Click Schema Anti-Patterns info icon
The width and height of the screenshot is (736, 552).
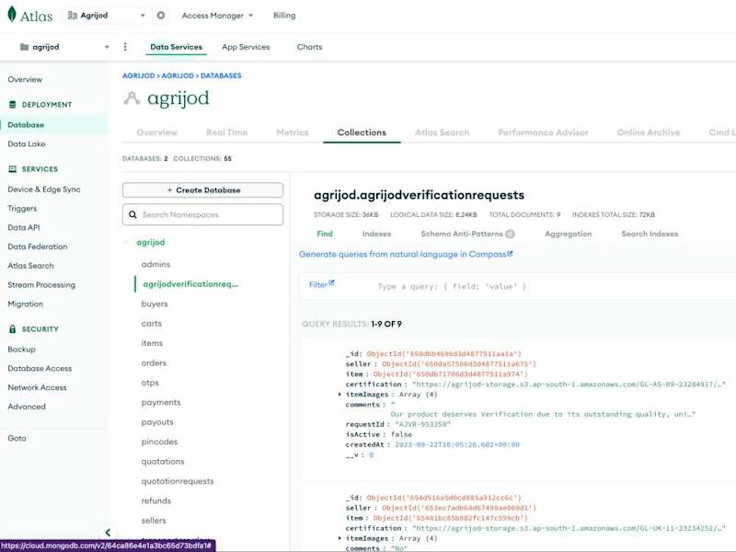pos(511,234)
